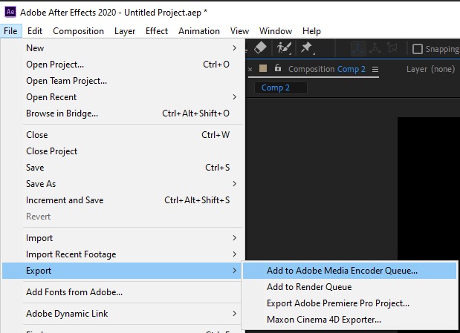This screenshot has width=460, height=333.
Task: Expand Import Recent Footage submenu
Action: click(x=123, y=254)
